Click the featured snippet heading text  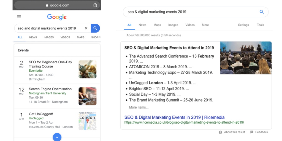(169, 48)
